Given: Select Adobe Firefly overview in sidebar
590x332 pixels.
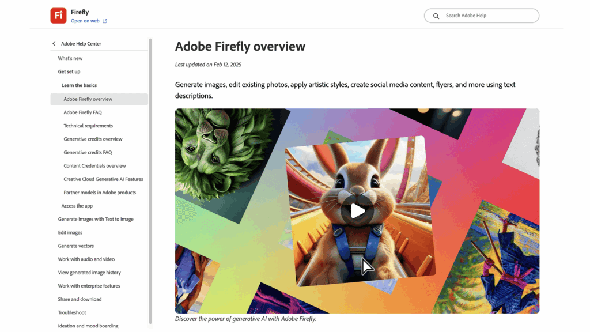Looking at the screenshot, I should (99, 99).
